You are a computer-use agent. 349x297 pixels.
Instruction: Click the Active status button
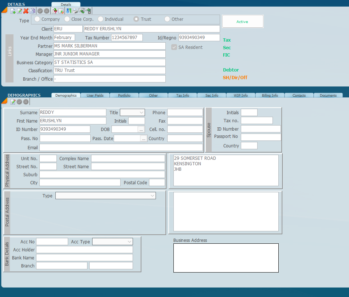coord(242,22)
